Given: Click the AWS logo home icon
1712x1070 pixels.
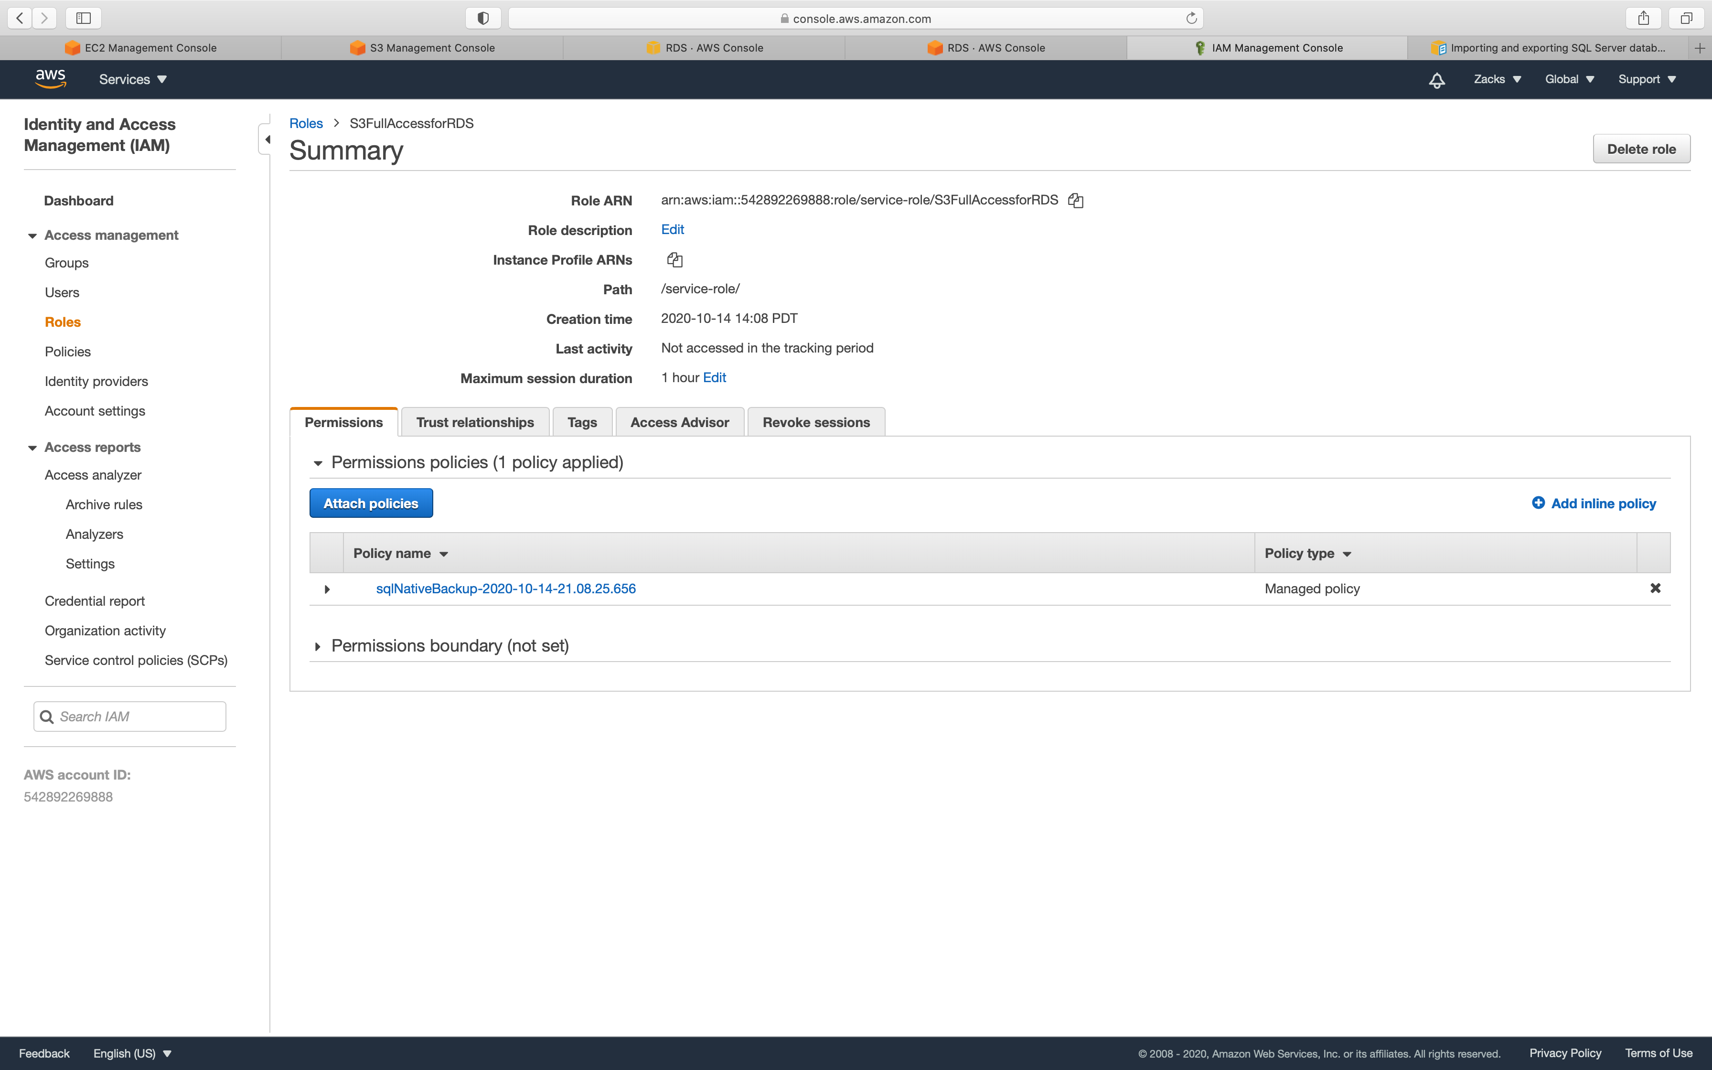Looking at the screenshot, I should pyautogui.click(x=50, y=78).
